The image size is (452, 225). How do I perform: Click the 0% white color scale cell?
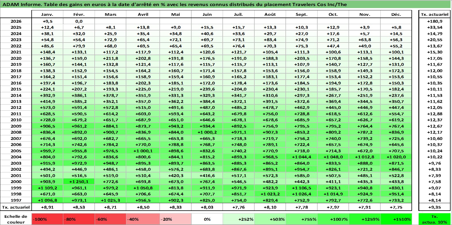coord(207,219)
